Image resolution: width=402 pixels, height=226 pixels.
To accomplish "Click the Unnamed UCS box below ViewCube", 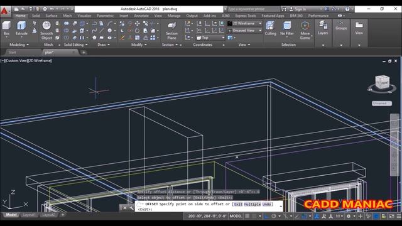I will [382, 103].
